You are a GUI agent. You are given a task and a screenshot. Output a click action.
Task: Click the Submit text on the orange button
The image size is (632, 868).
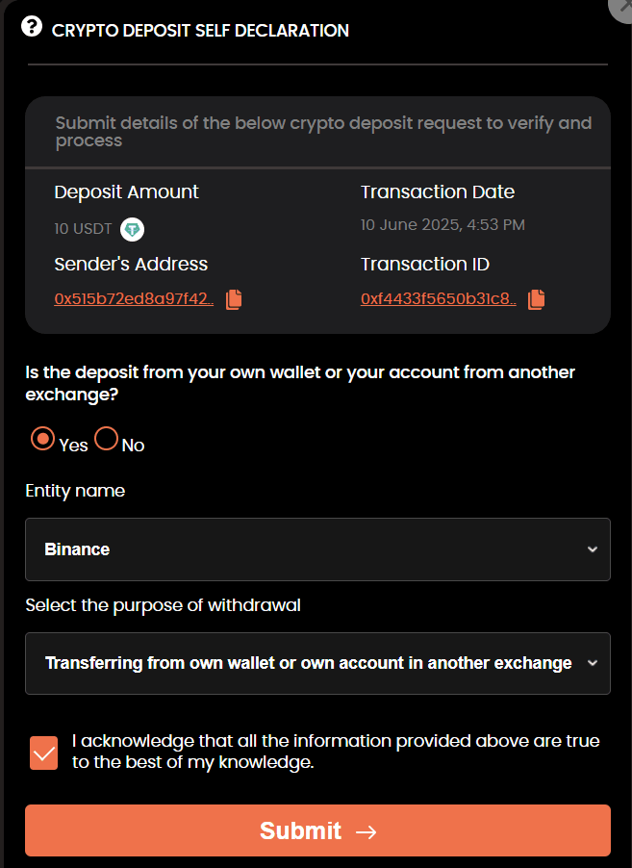point(300,830)
